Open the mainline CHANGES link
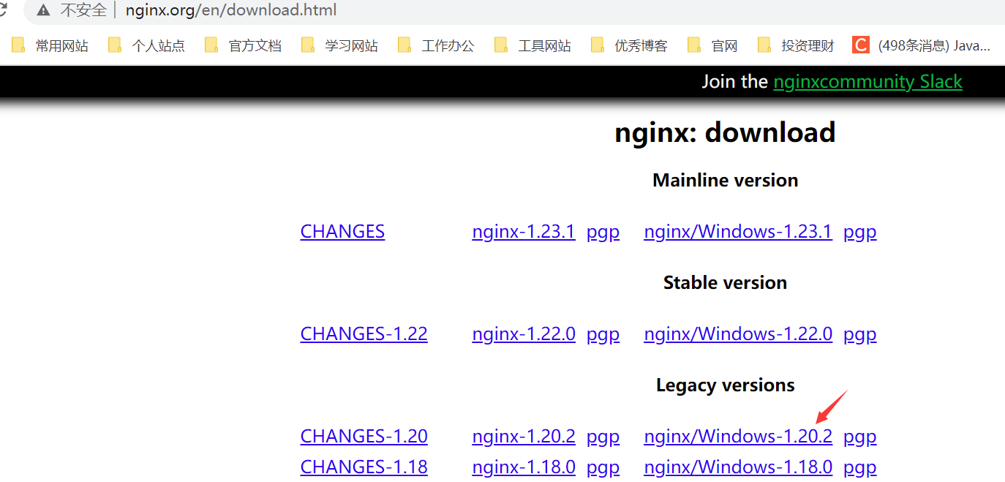The height and width of the screenshot is (482, 1005). pos(342,232)
